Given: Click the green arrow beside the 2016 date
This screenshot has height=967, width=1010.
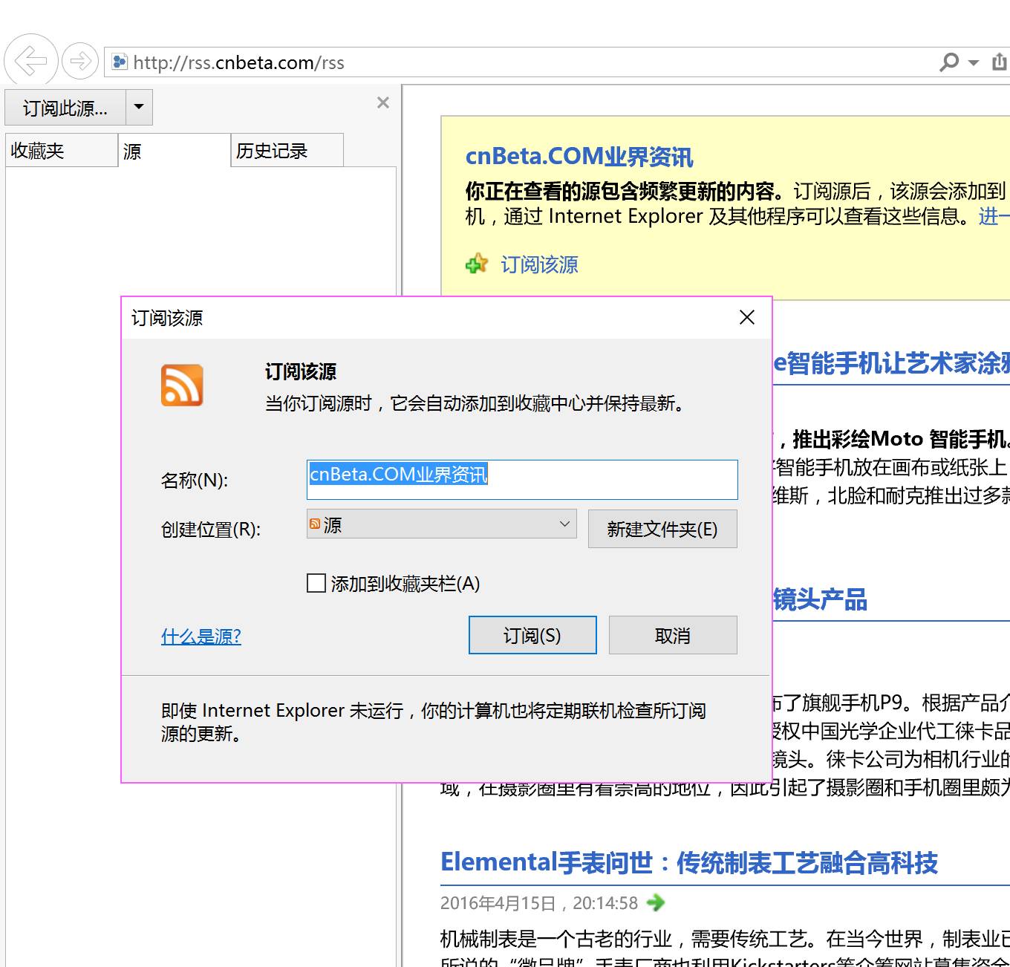Looking at the screenshot, I should tap(656, 903).
